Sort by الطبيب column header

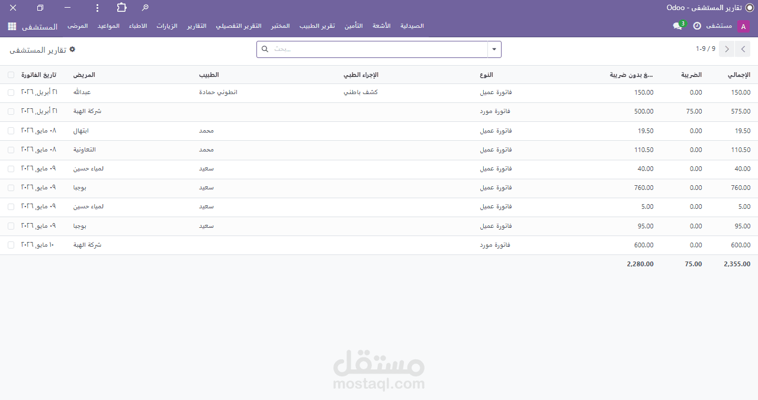pos(209,75)
